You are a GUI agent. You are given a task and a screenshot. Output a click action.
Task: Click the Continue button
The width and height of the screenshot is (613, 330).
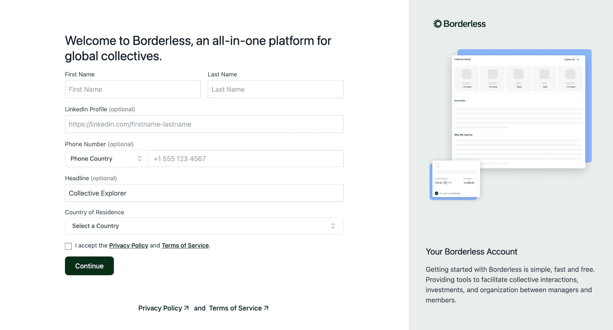coord(89,266)
